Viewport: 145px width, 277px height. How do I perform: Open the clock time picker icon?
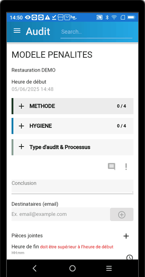click(x=129, y=258)
